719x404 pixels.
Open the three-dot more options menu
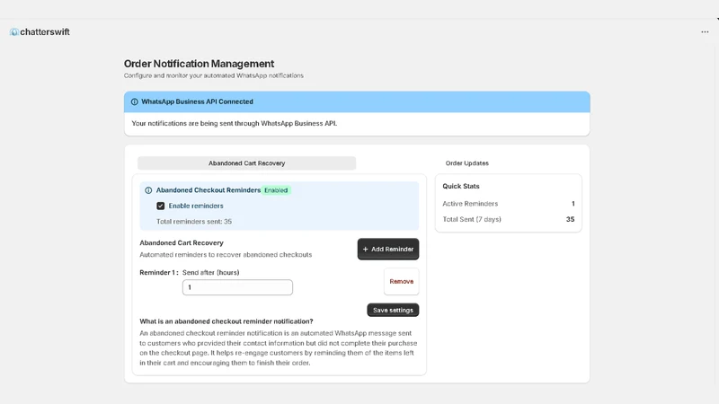coord(705,32)
